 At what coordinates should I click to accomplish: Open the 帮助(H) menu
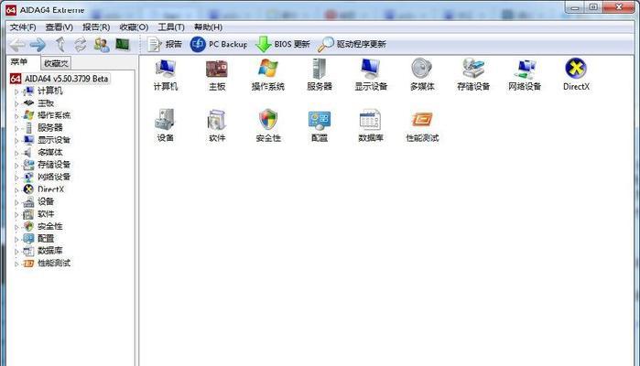[208, 27]
